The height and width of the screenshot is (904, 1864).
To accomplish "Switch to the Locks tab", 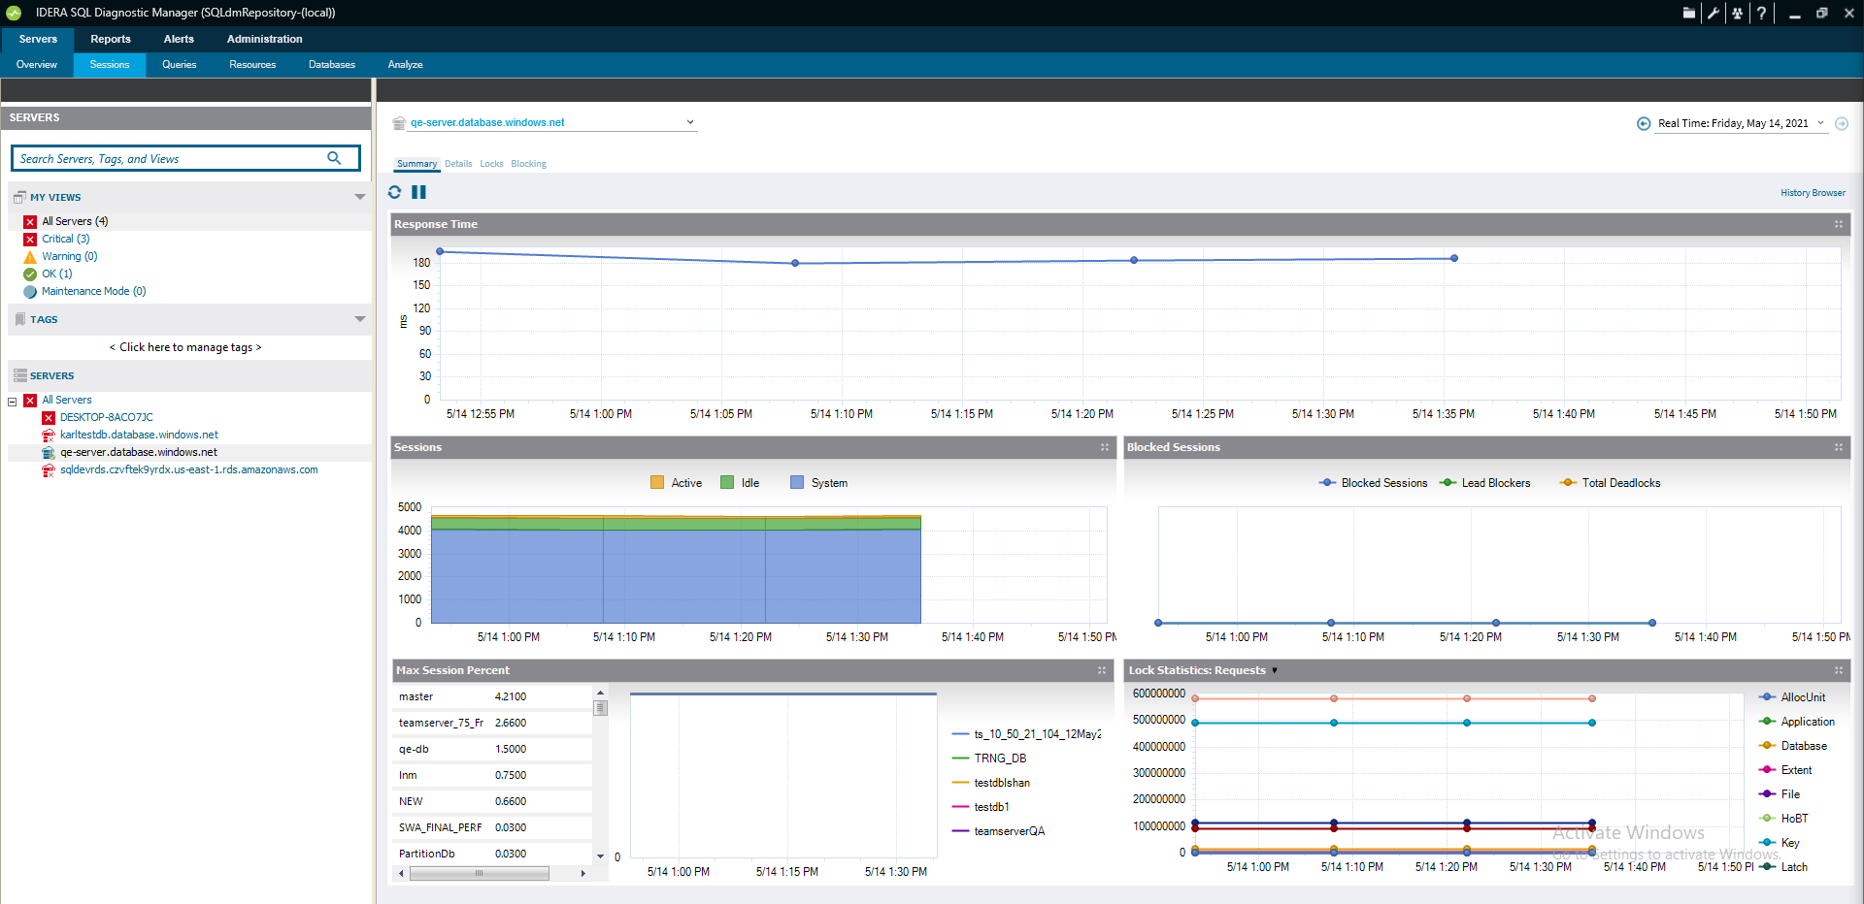I will pyautogui.click(x=491, y=164).
